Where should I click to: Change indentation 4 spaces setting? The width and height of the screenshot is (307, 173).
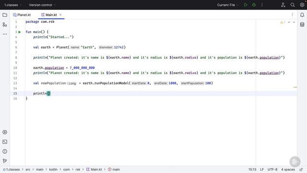(x=288, y=170)
